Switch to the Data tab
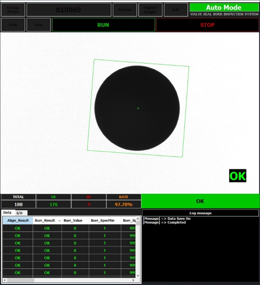 (8, 213)
